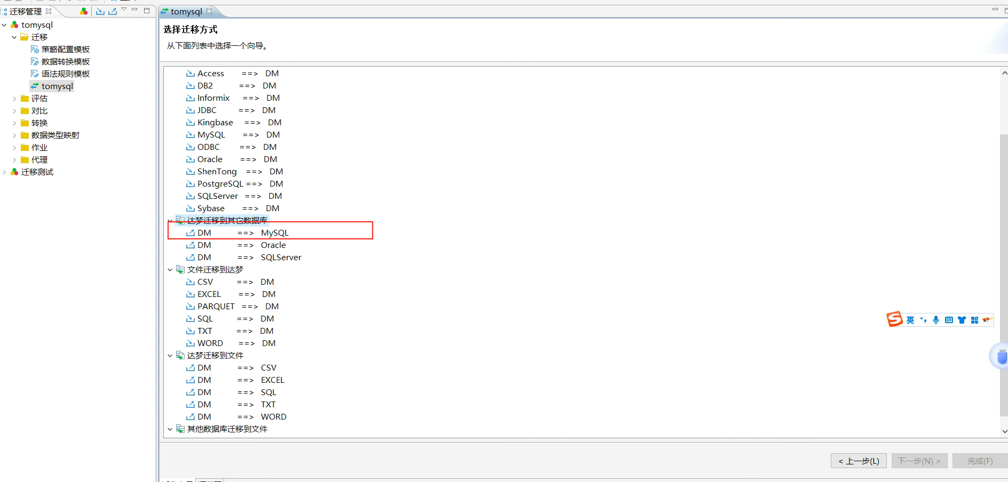Click the icon for DM ==> WORD
Image resolution: width=1008 pixels, height=482 pixels.
[191, 417]
